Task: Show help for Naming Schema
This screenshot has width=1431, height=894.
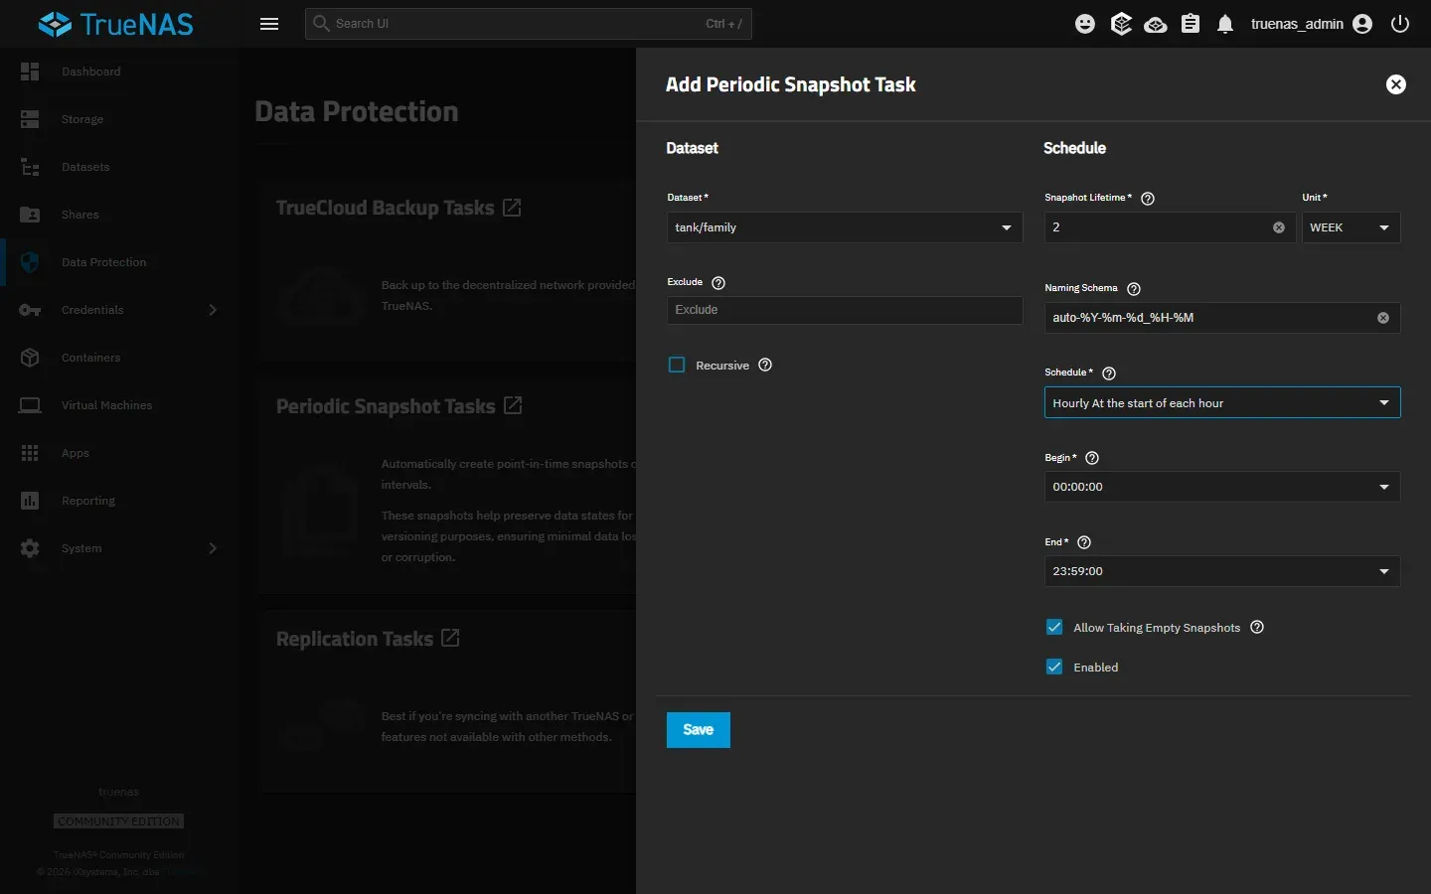Action: [x=1134, y=289]
